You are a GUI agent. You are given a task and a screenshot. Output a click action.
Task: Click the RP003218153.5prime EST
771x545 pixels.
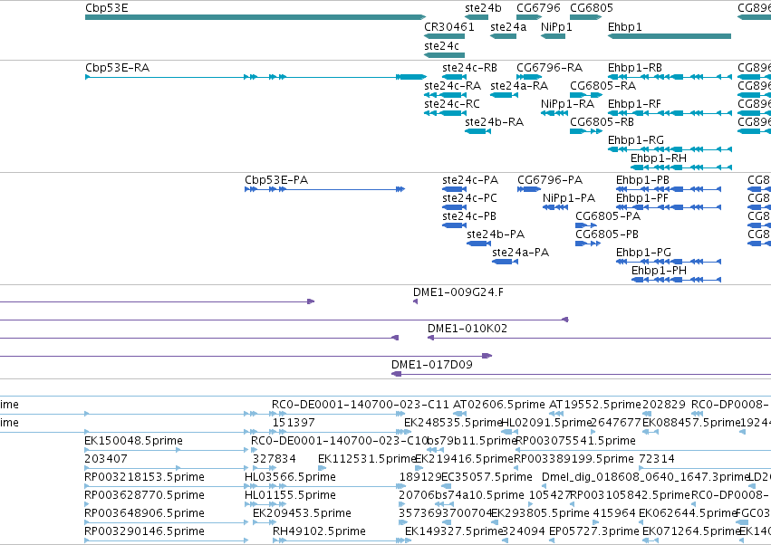(x=167, y=486)
